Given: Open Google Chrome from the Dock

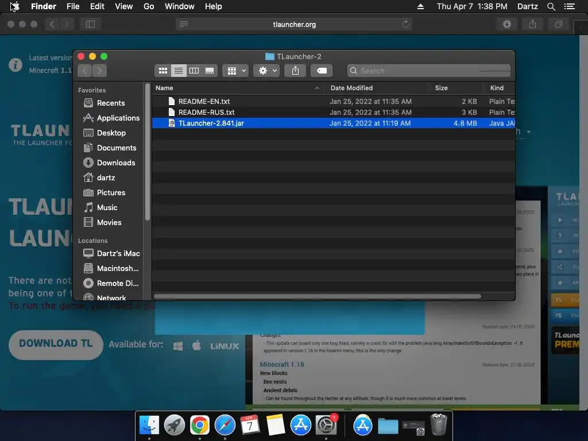Looking at the screenshot, I should [199, 425].
